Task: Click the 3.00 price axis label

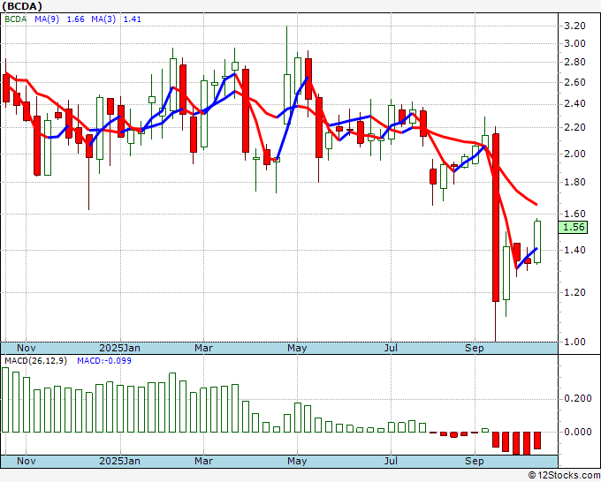Action: click(x=575, y=43)
